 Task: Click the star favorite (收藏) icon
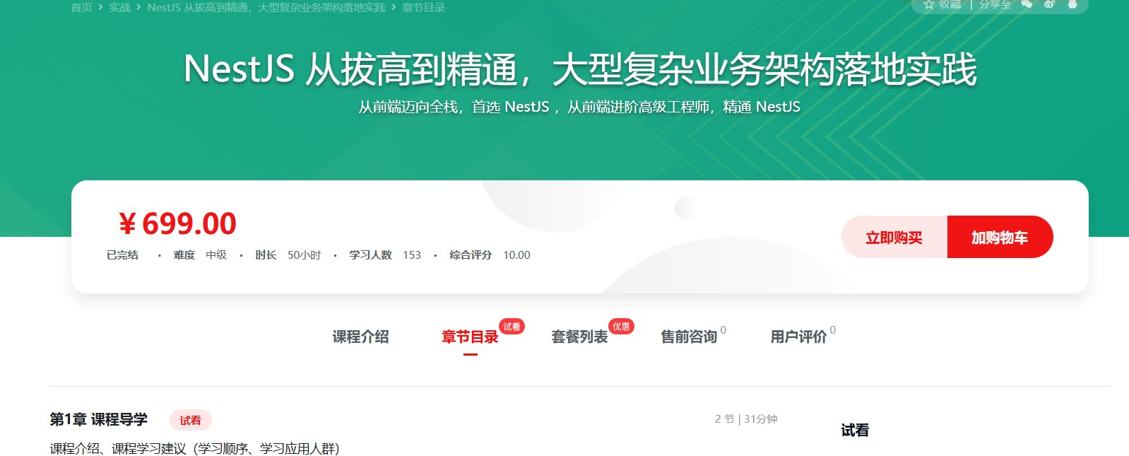[928, 4]
